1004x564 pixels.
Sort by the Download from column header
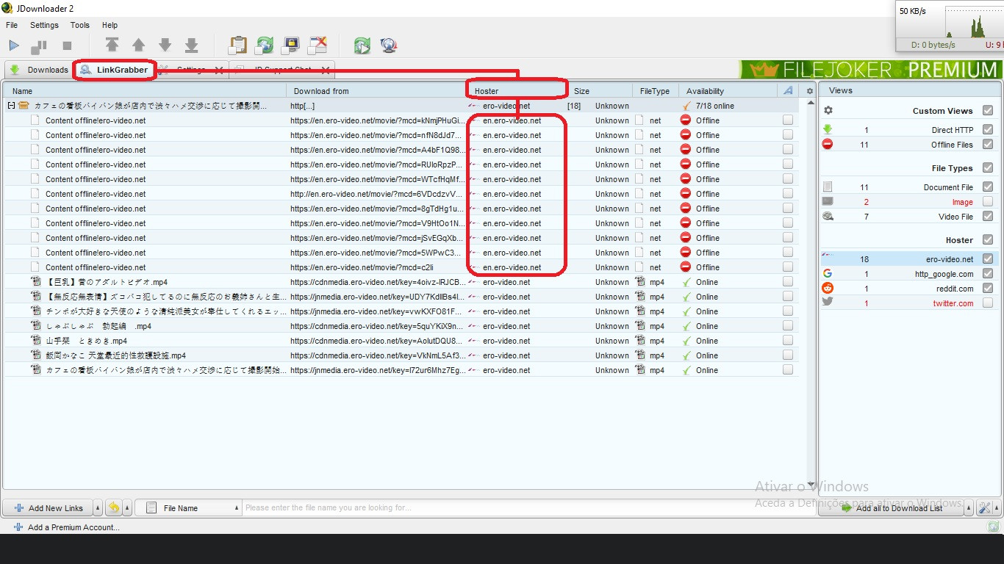[376, 91]
